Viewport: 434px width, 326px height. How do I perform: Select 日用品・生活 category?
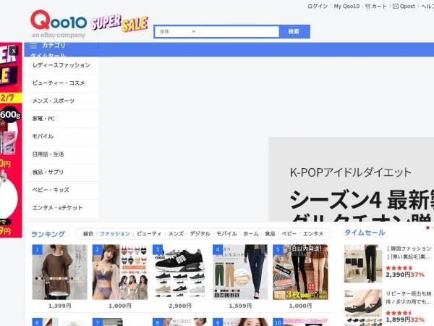pos(61,154)
